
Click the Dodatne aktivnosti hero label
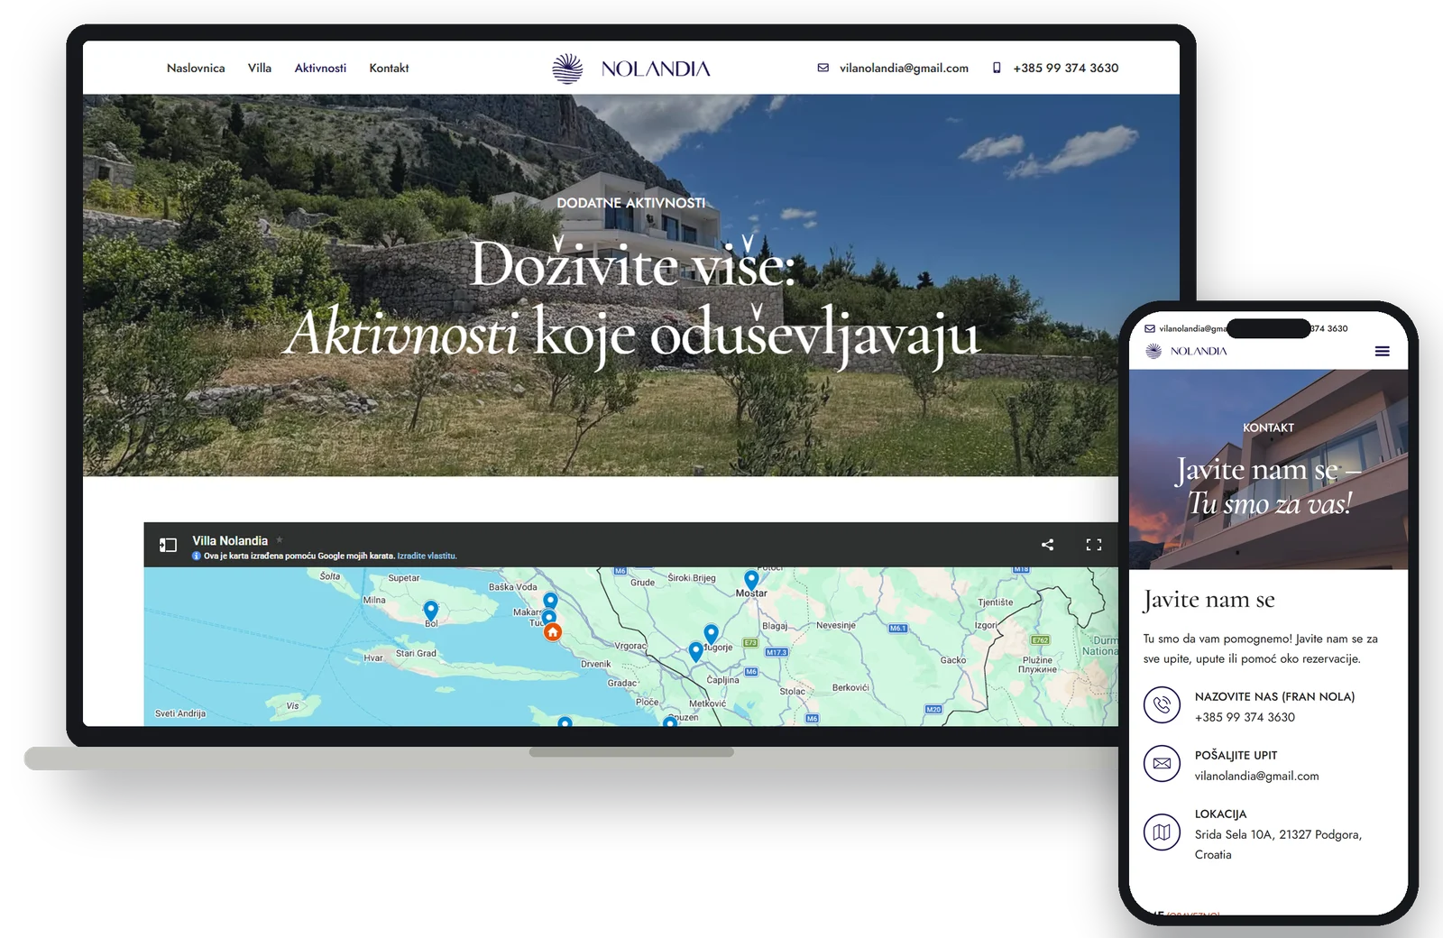(631, 203)
